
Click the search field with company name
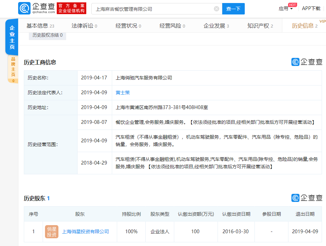point(157,9)
